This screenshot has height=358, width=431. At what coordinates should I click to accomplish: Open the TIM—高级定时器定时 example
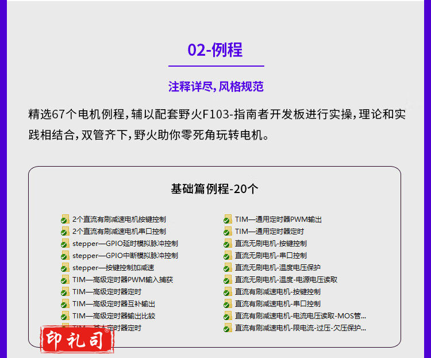pos(106,292)
